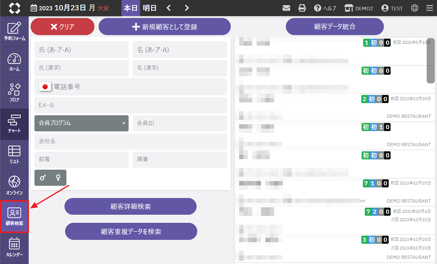
Task: Select the female gender symbol
Action: click(x=58, y=178)
